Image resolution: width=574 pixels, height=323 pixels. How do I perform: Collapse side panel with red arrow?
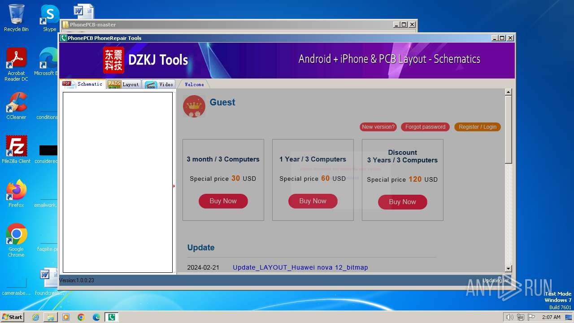[x=174, y=186]
